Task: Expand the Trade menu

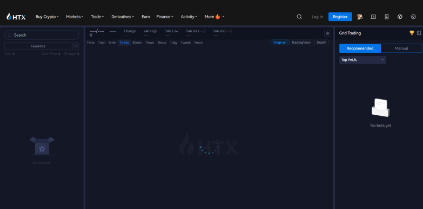Action: [97, 17]
